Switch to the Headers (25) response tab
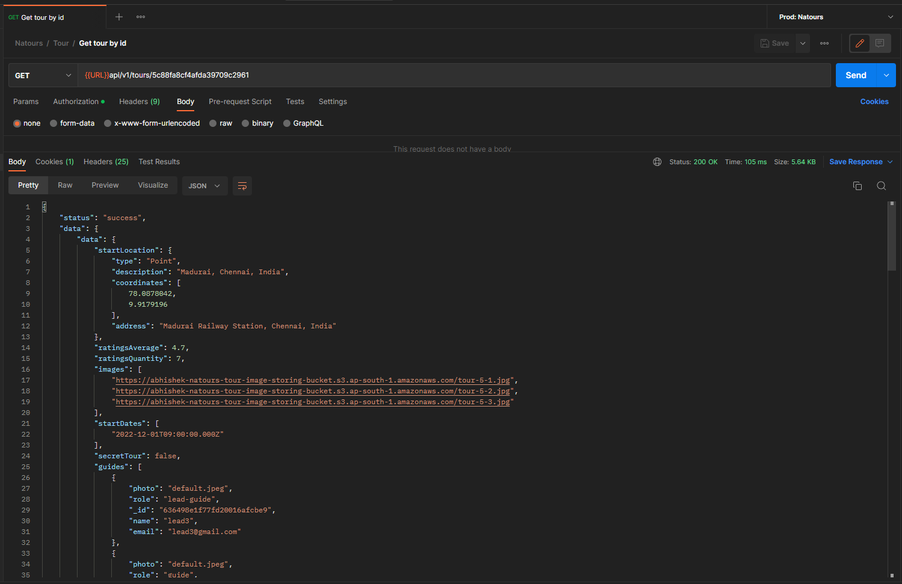The width and height of the screenshot is (902, 584). tap(106, 161)
